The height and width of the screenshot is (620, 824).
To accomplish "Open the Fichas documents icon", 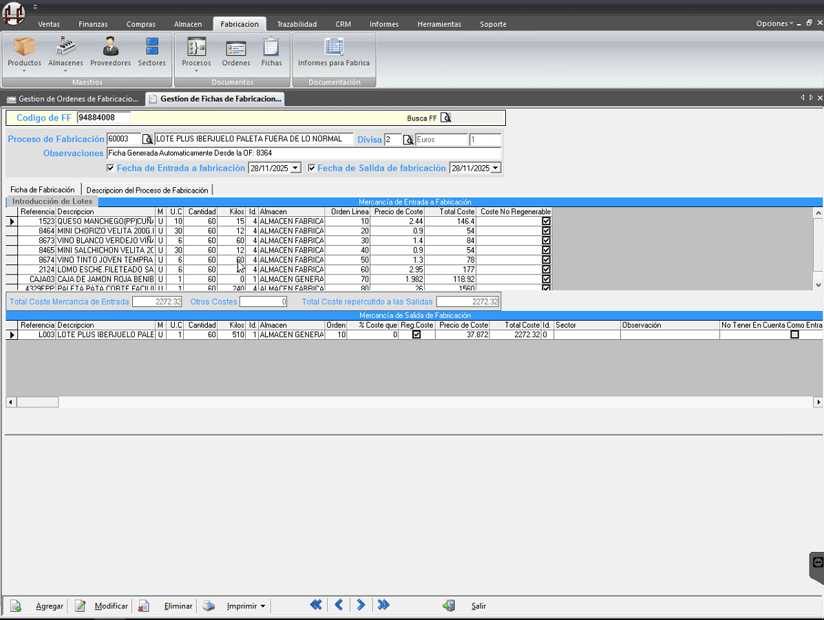I will coord(271,47).
